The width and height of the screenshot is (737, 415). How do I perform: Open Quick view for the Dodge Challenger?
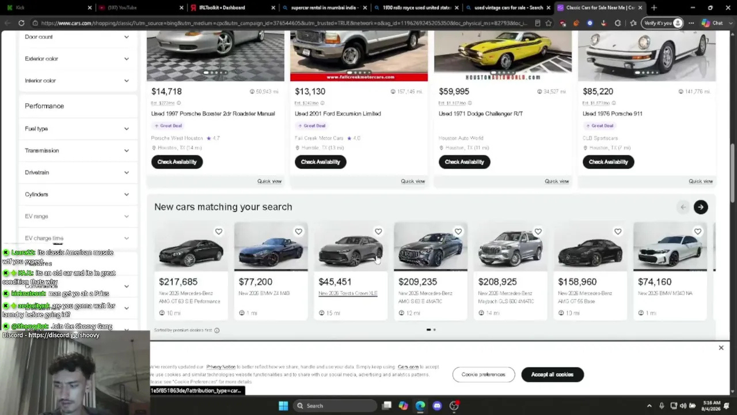point(557,181)
